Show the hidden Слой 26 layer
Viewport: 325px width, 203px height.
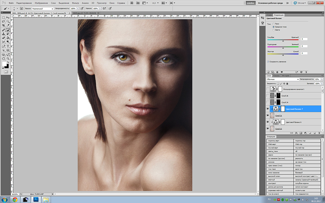pyautogui.click(x=268, y=96)
